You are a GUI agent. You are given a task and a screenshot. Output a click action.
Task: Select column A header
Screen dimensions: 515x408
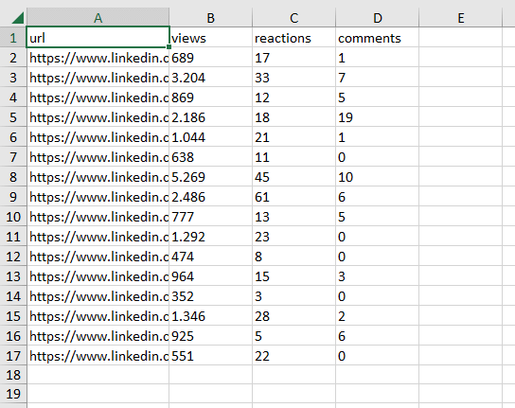98,18
